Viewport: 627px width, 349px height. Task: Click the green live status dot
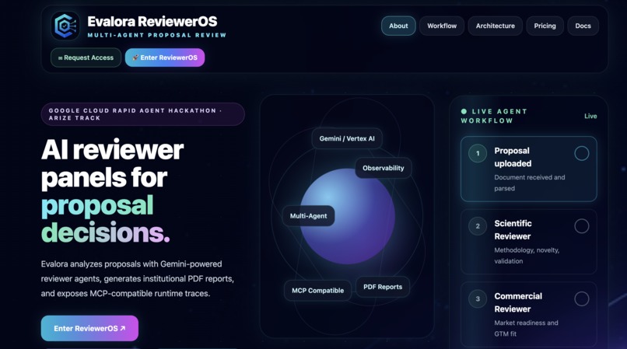(x=464, y=111)
